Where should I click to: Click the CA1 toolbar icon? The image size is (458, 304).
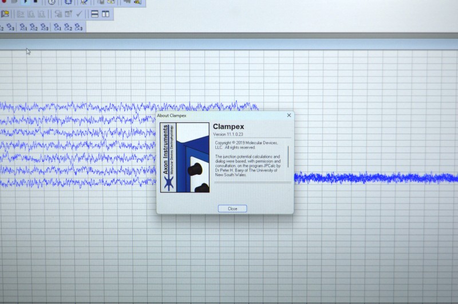point(58,27)
